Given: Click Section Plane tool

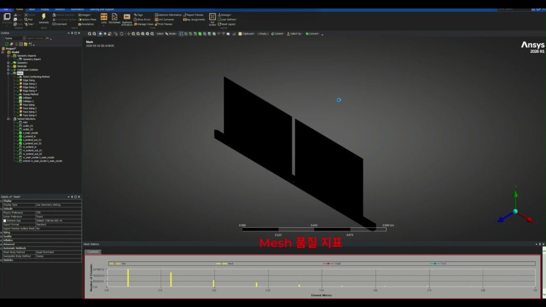Looking at the screenshot, I should [x=87, y=20].
